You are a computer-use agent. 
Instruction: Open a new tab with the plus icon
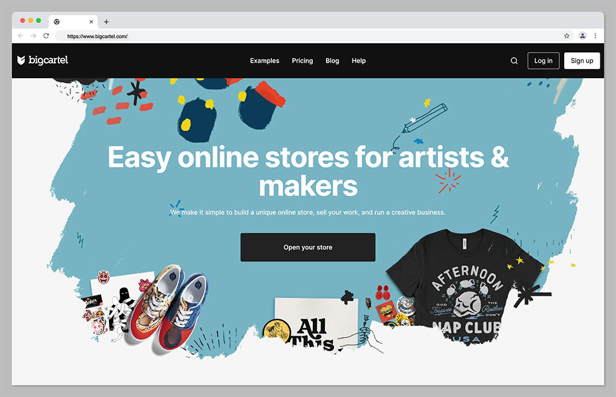pos(106,22)
